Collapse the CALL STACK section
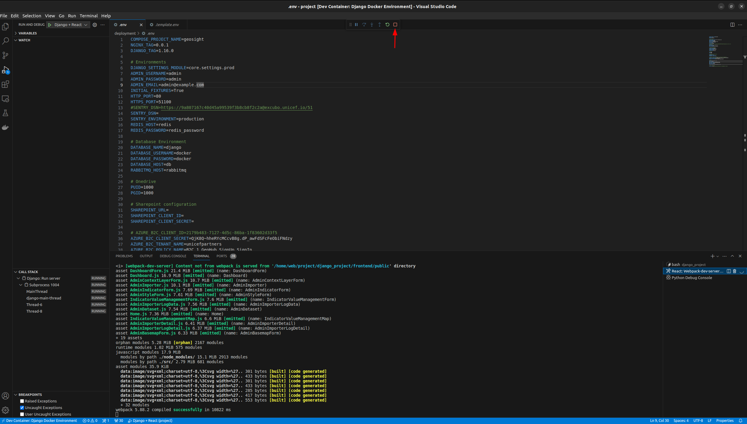 tap(61, 272)
